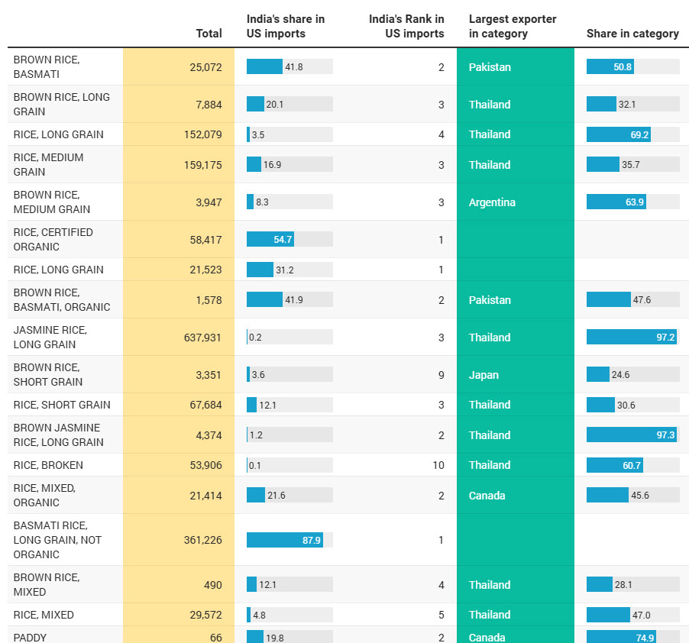Select the BASMATI RICE, LONG GRAIN, NOT ORGANIC label
689x643 pixels.
tap(57, 540)
